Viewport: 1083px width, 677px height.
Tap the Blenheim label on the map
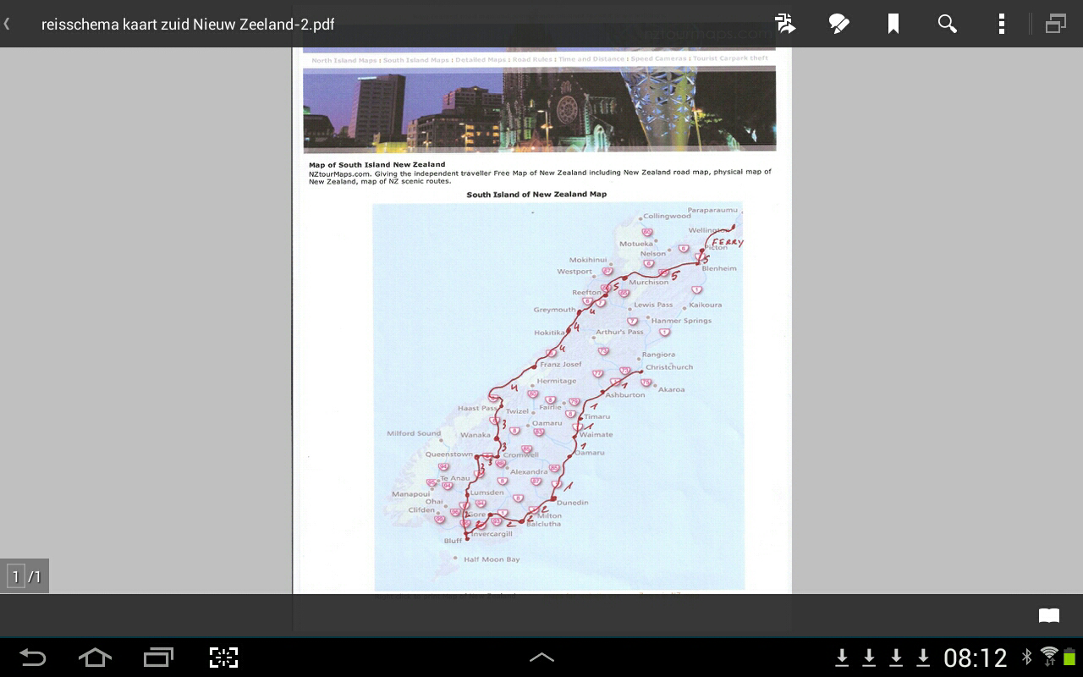[719, 268]
